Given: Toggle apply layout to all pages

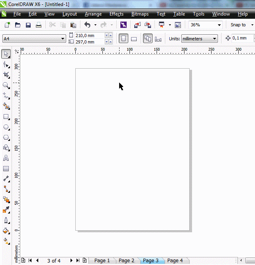Looking at the screenshot, I should tap(148, 39).
